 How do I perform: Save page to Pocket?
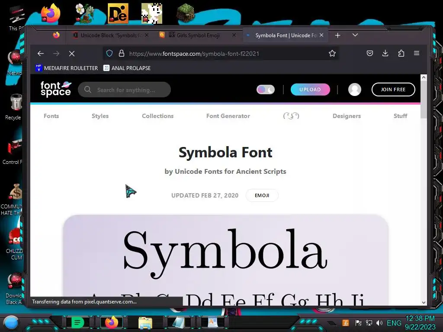coord(369,53)
